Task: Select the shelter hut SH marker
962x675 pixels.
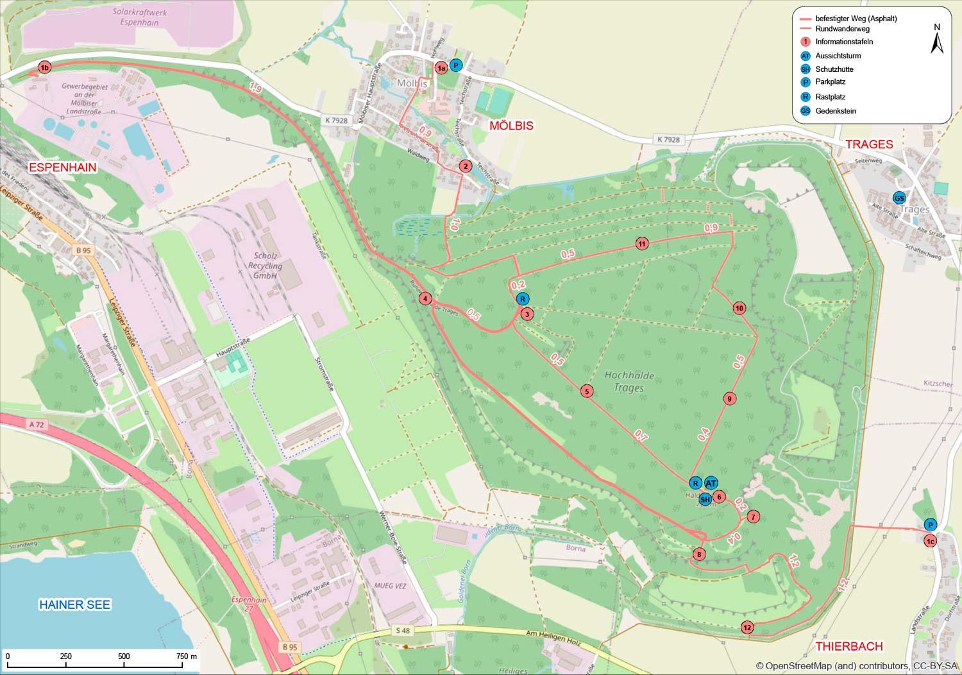Action: point(705,499)
